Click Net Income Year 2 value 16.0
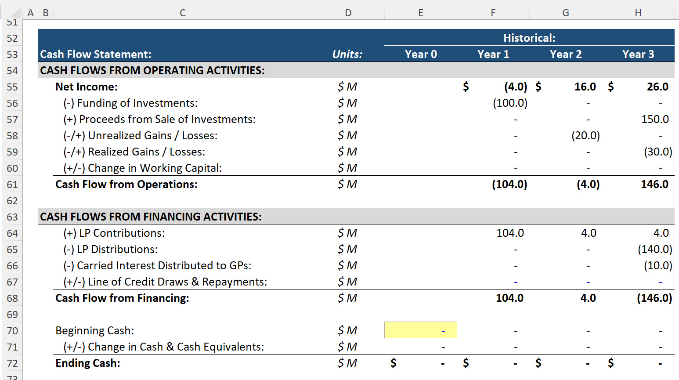This screenshot has height=380, width=679. 585,87
